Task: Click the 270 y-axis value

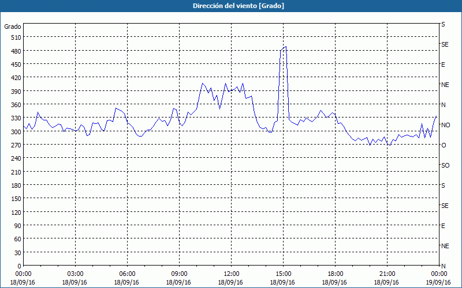Action: 17,145
